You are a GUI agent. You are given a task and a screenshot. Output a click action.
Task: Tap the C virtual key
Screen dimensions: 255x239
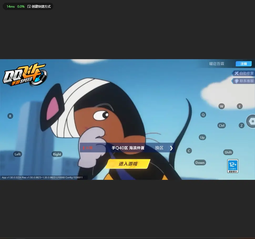pos(189,151)
